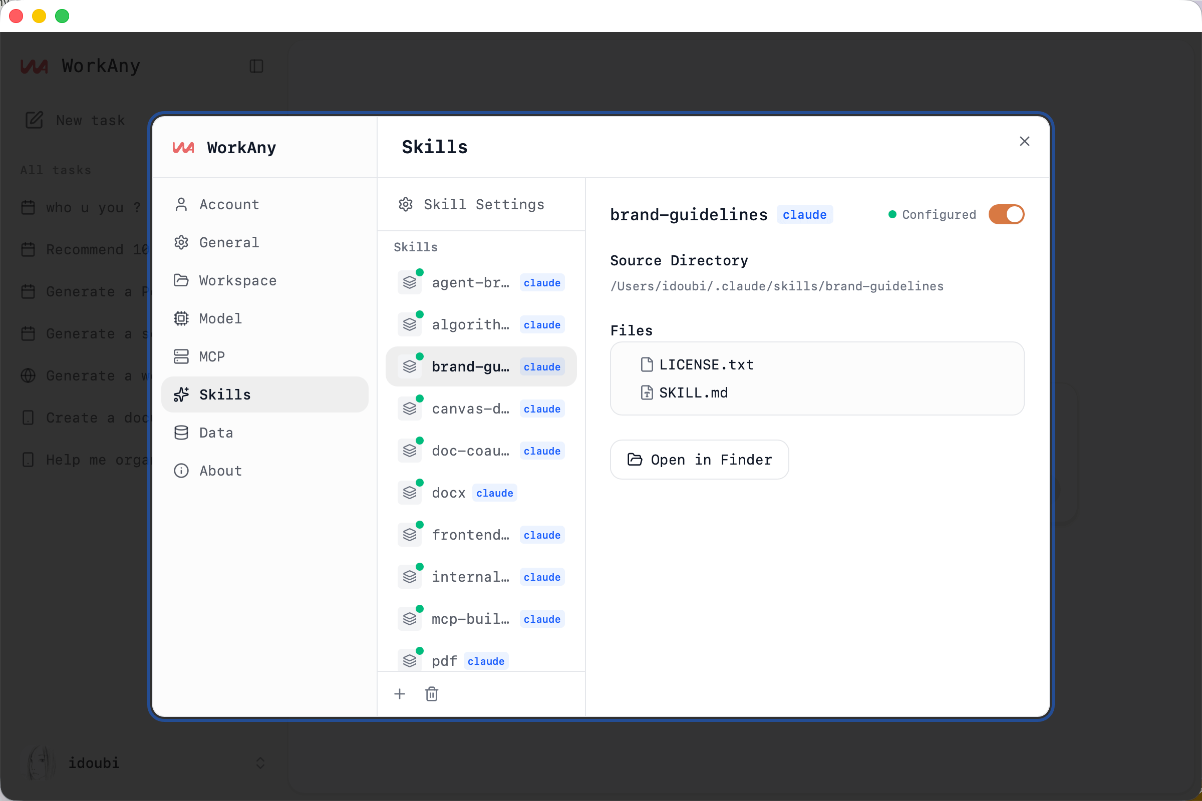Select the internal… skill

pyautogui.click(x=481, y=577)
